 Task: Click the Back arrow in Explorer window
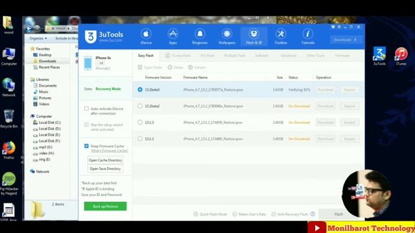29,28
